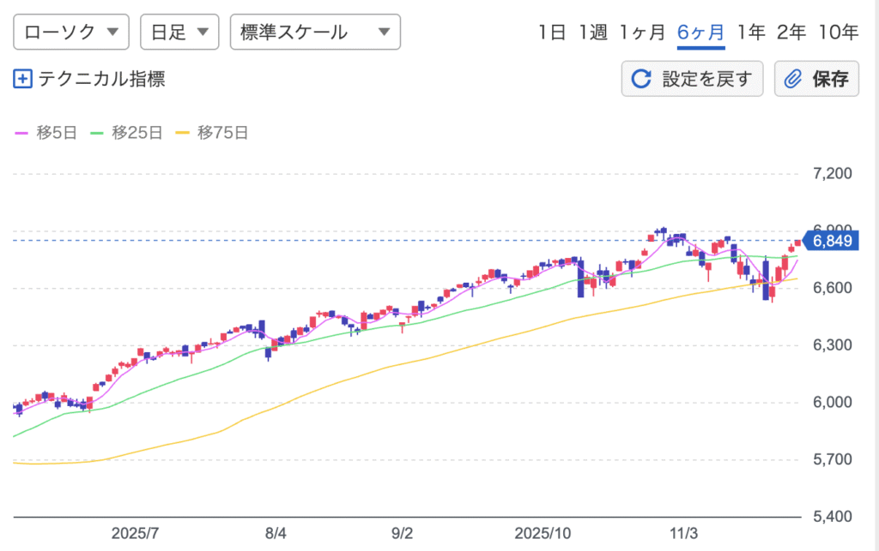Open the ローソク chart type dropdown

pos(71,33)
